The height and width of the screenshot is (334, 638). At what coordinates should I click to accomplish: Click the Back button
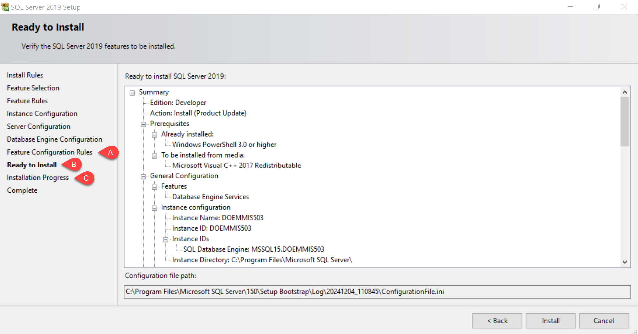tap(497, 321)
